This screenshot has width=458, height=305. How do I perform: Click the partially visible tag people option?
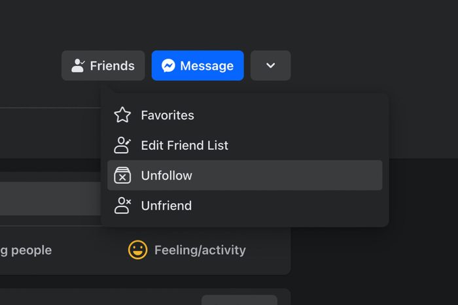pyautogui.click(x=26, y=250)
